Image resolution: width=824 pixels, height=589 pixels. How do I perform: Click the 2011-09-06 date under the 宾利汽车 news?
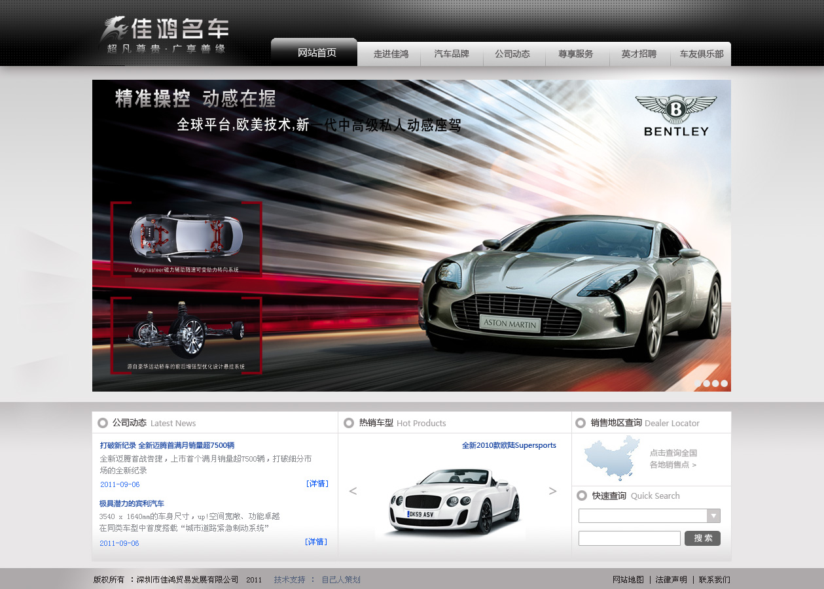click(x=119, y=543)
